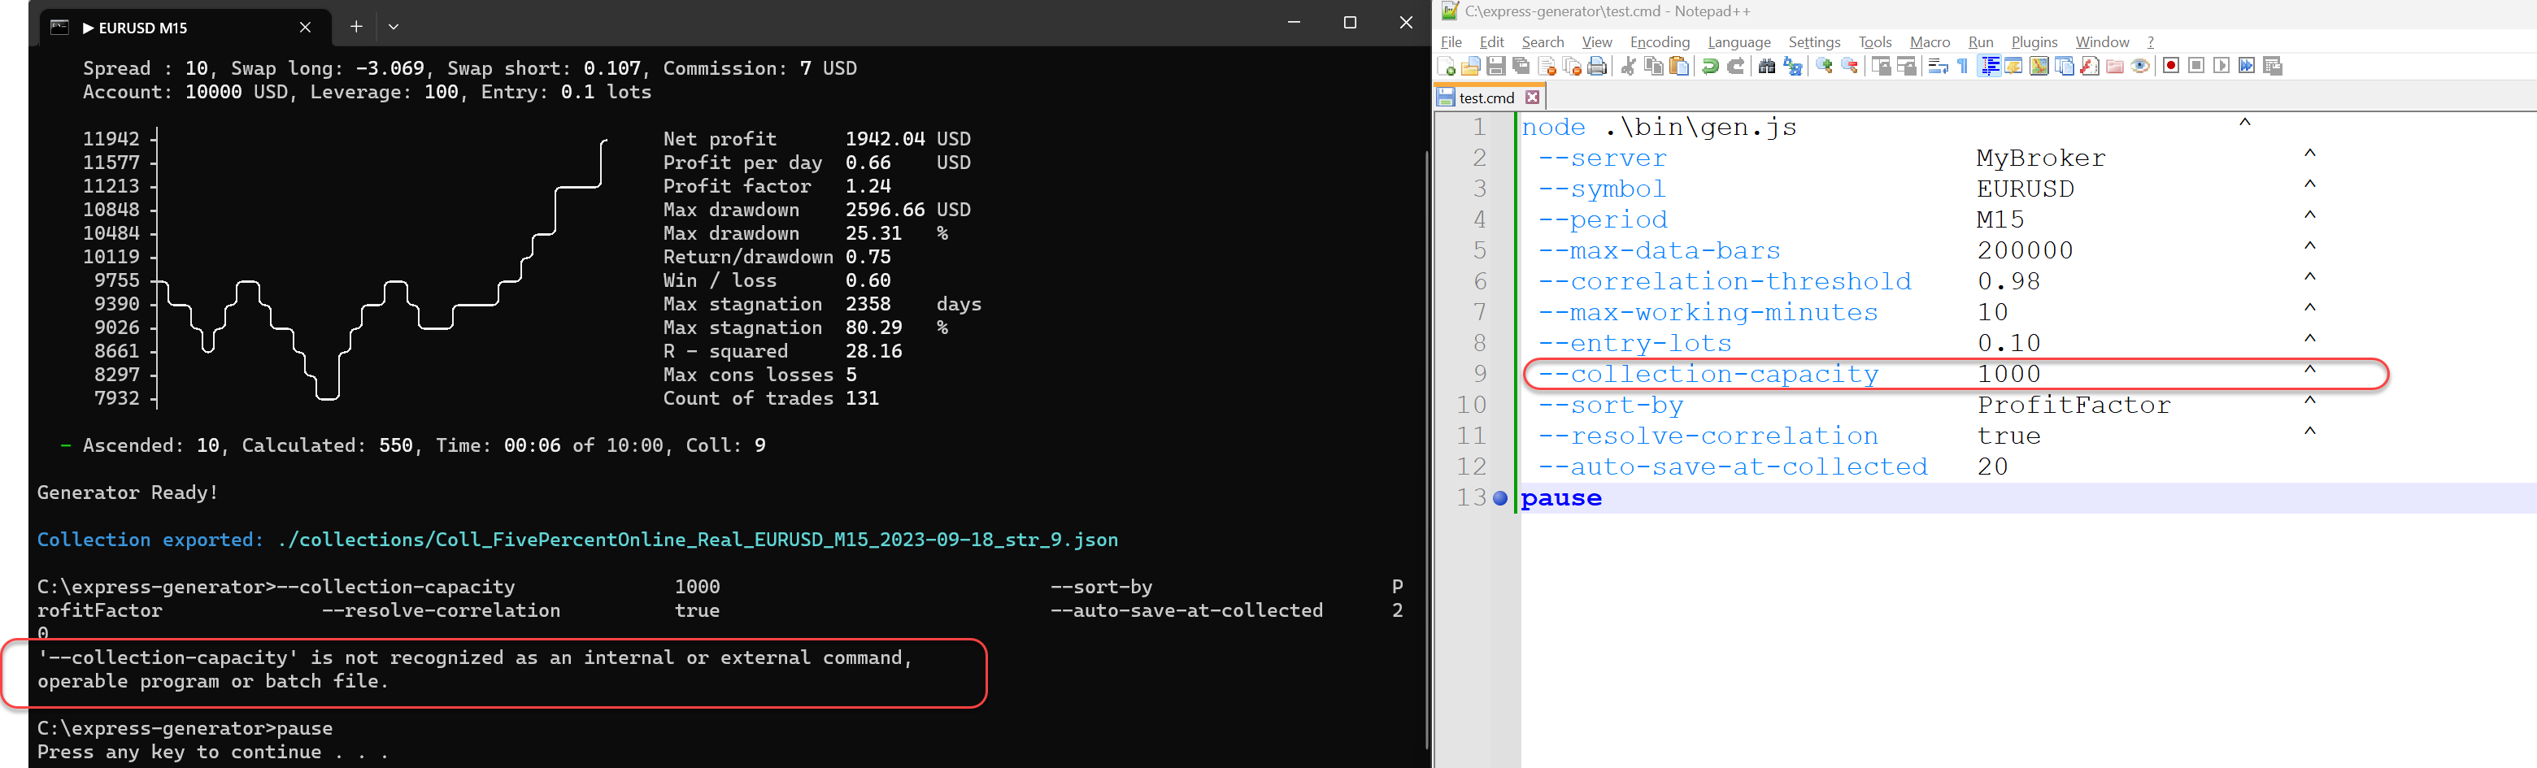
Task: Click the save-state icon on test.cmd tab
Action: tap(1446, 98)
